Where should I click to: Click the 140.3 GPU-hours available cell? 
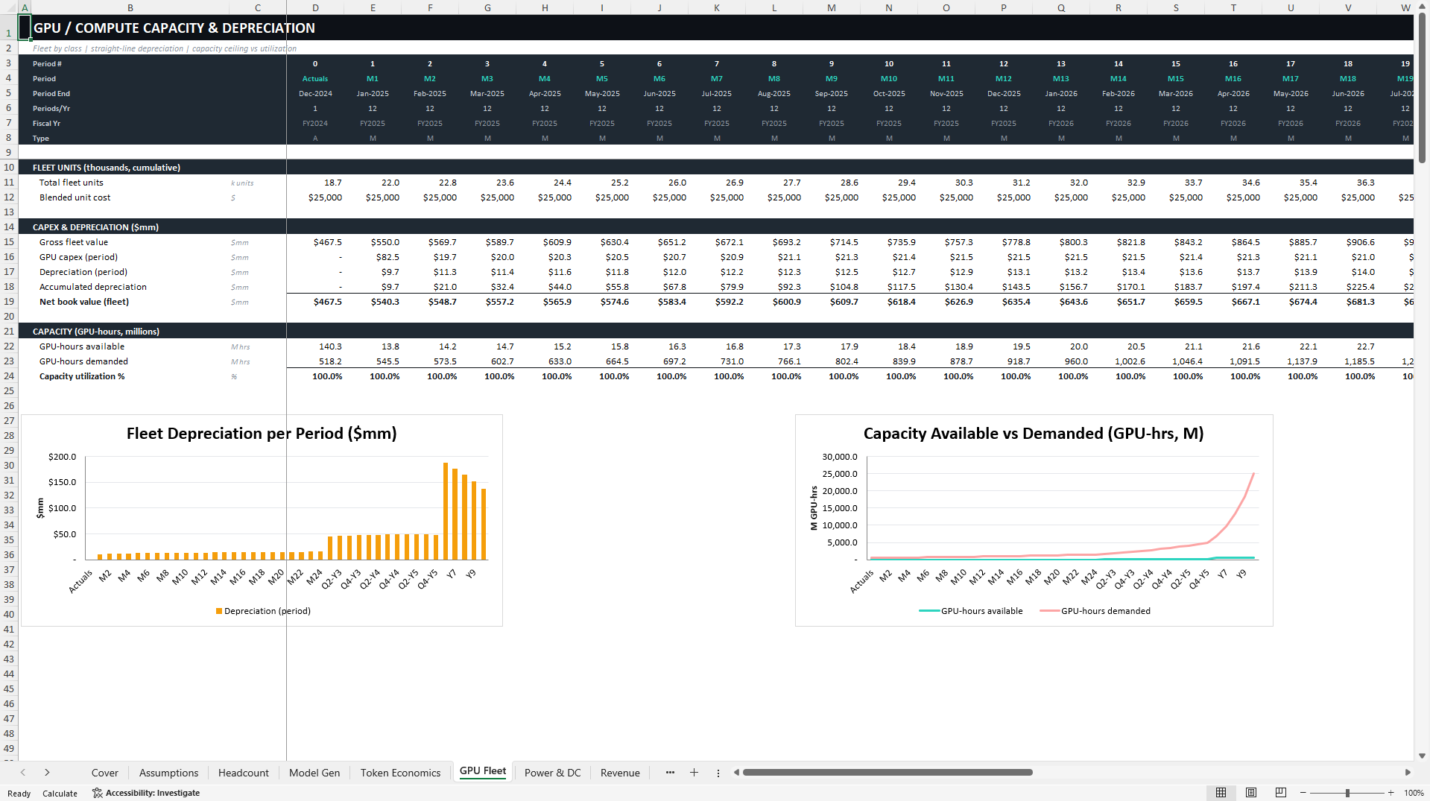pyautogui.click(x=315, y=346)
